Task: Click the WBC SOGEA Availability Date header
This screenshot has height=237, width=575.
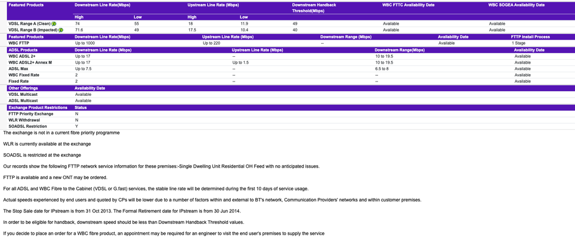Action: (x=516, y=5)
